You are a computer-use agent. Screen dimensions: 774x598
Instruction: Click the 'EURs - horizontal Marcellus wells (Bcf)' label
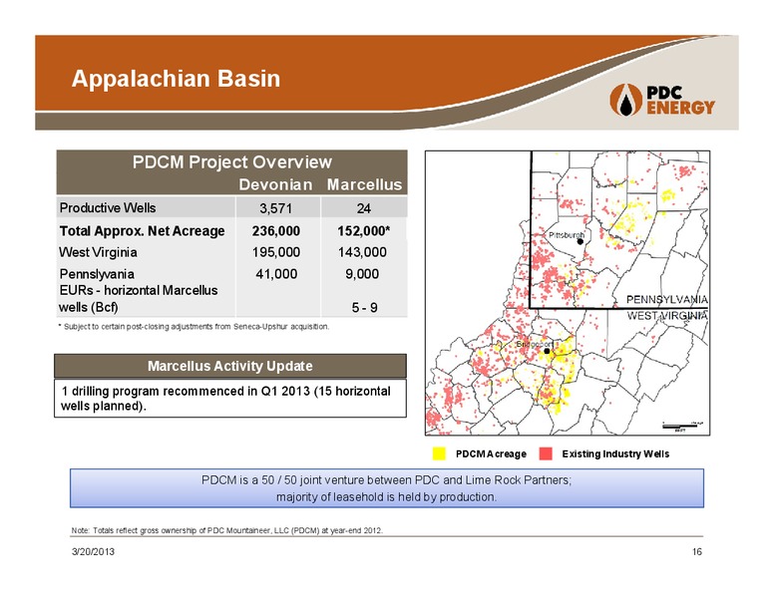click(x=139, y=299)
